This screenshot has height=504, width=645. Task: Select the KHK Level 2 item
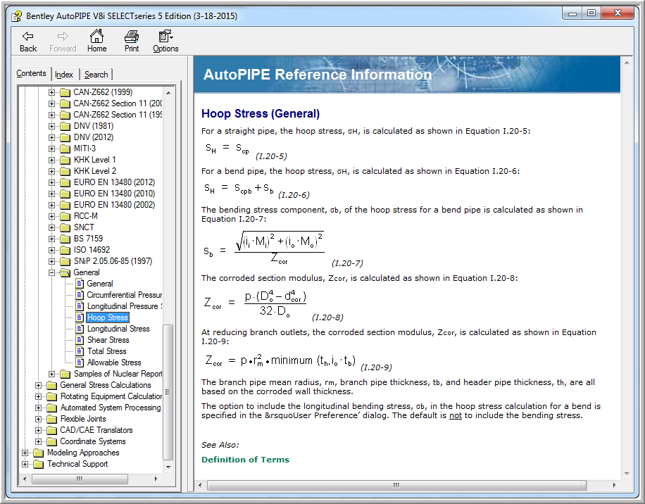(94, 171)
